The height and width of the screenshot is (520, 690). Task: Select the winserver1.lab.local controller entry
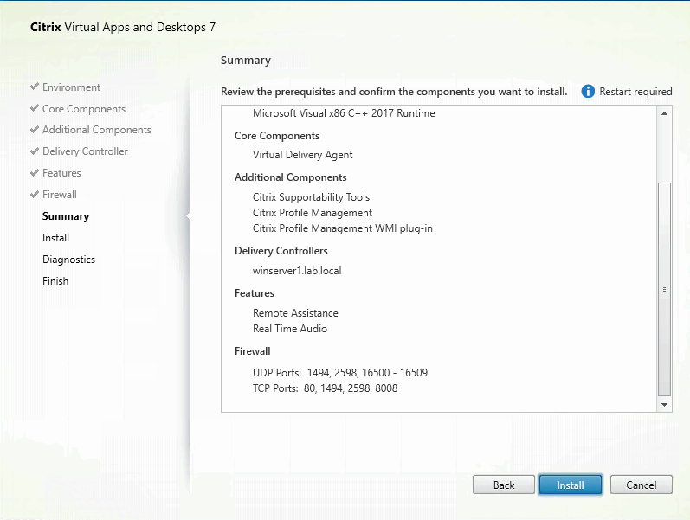297,271
